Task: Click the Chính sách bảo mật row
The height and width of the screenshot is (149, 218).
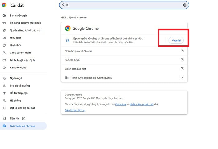Action: pyautogui.click(x=124, y=69)
